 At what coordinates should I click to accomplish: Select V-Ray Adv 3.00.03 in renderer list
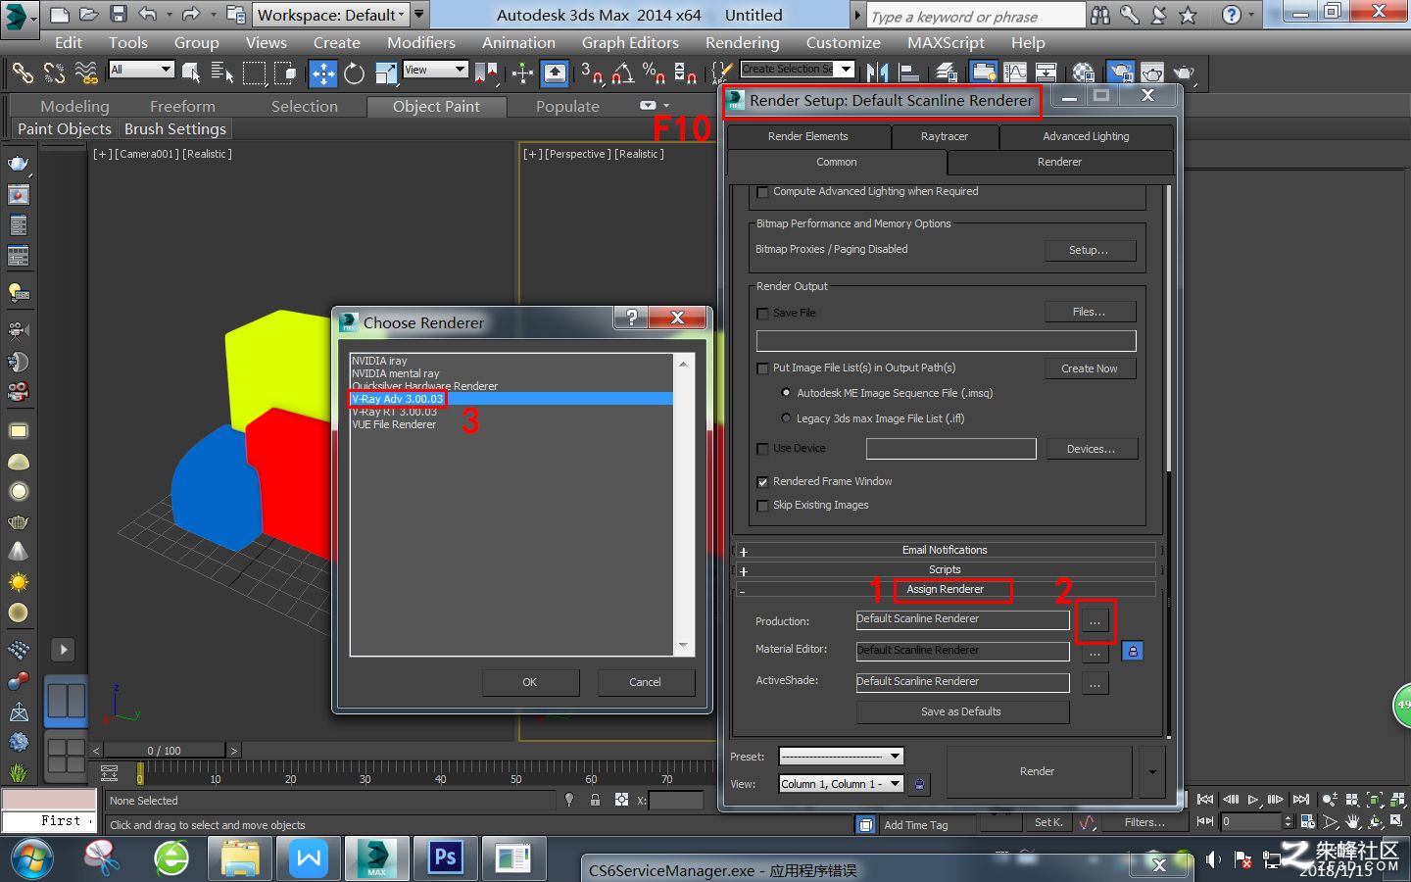coord(511,399)
